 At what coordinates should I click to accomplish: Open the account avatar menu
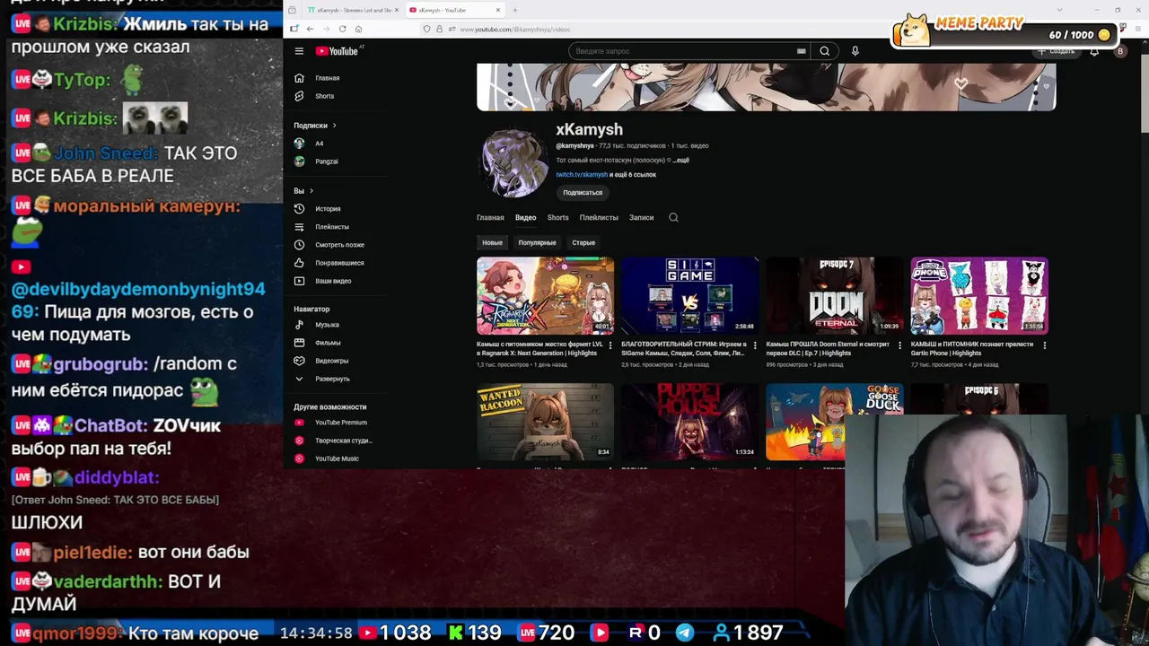1119,51
